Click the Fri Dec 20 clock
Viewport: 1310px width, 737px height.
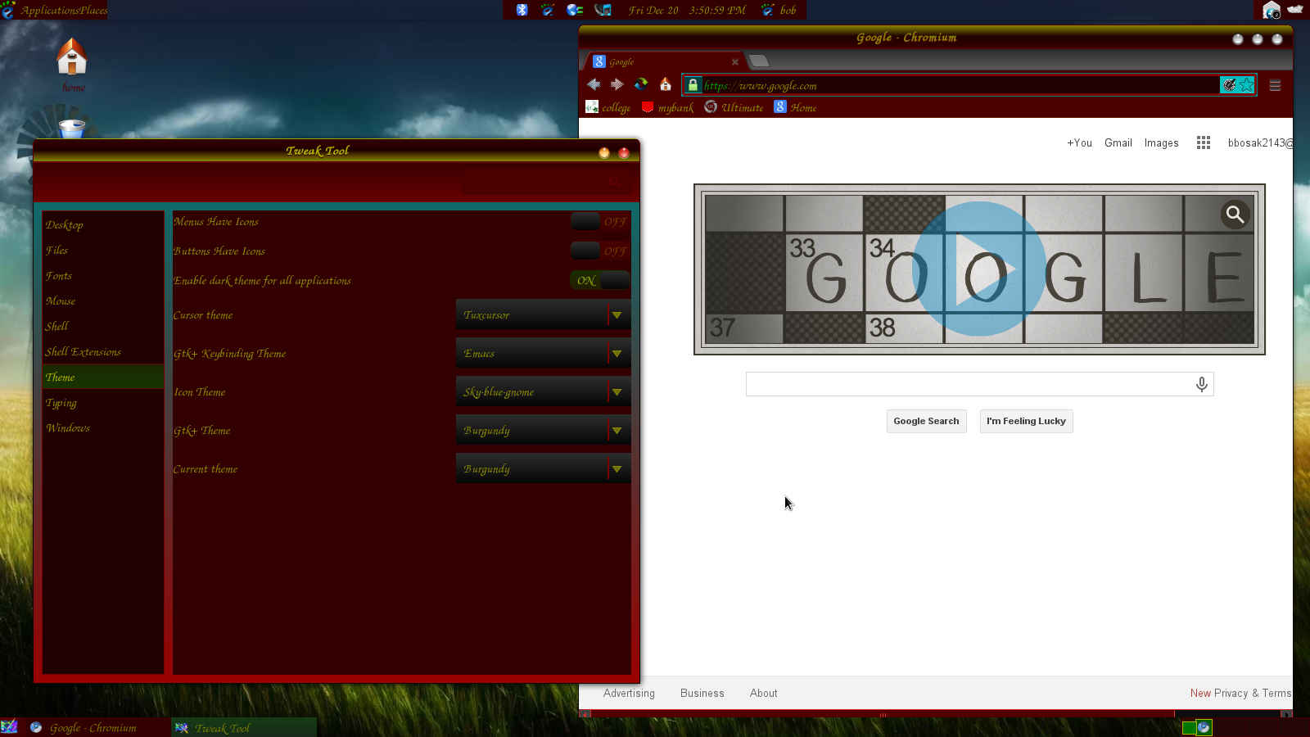(x=687, y=10)
